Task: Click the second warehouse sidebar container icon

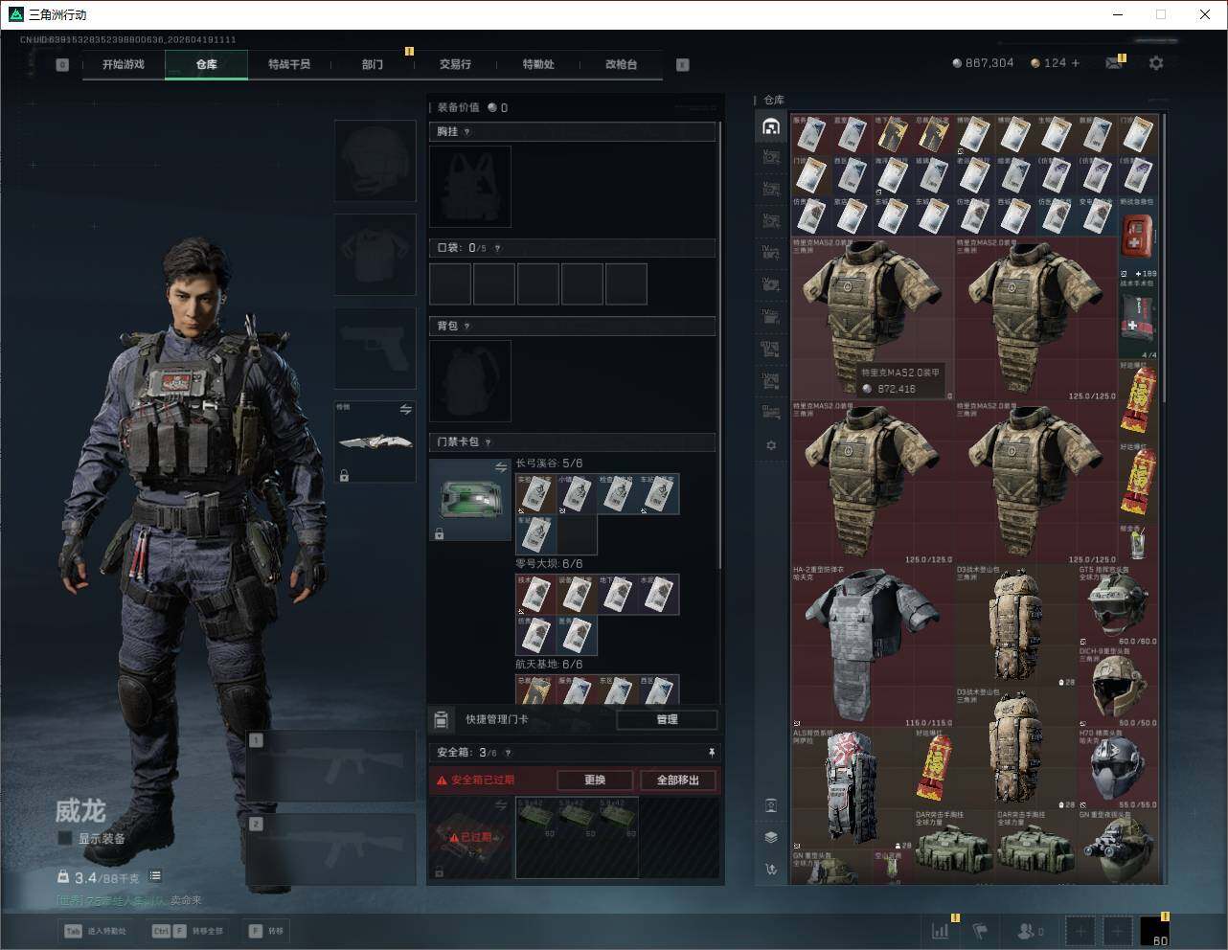Action: (771, 157)
